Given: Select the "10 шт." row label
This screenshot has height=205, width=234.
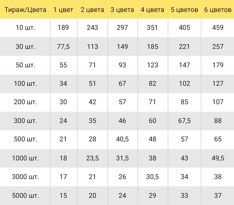Looking at the screenshot, I should click(26, 28).
